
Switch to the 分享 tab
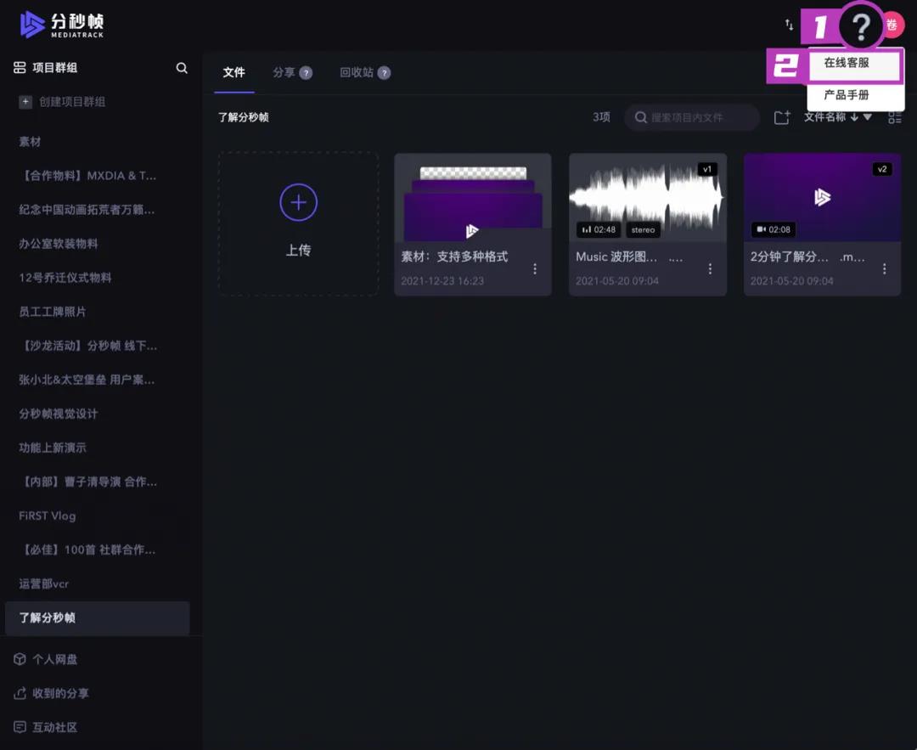pos(284,73)
